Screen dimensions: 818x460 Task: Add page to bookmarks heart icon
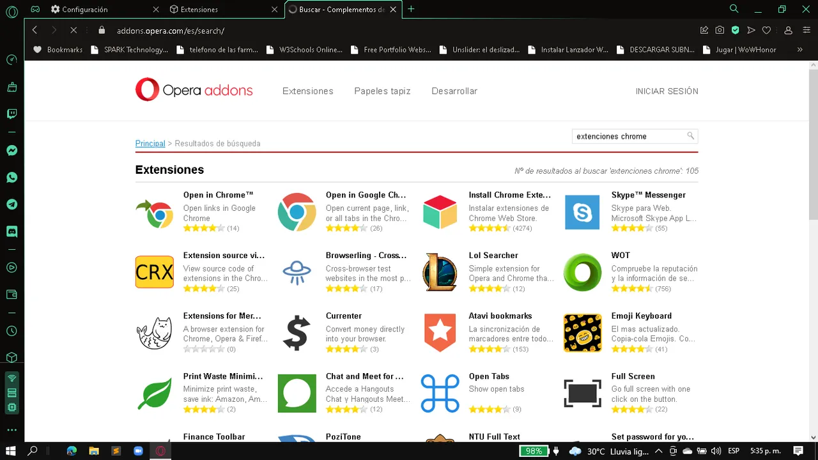(x=767, y=30)
